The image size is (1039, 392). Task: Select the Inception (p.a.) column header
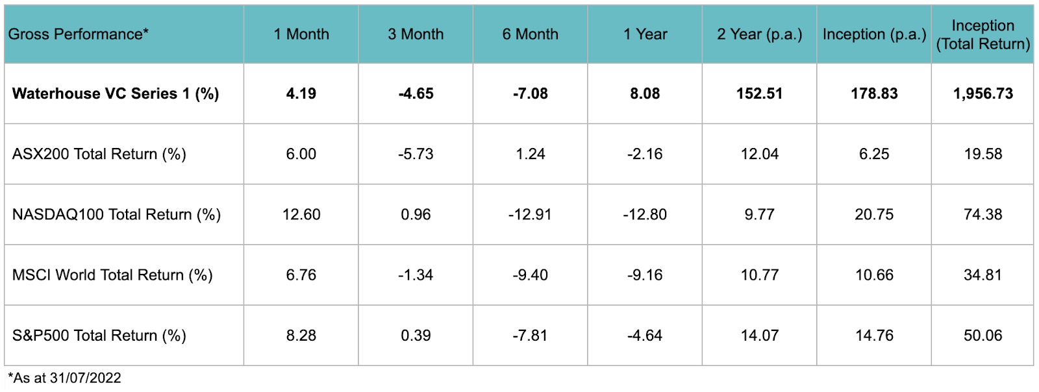coord(874,34)
